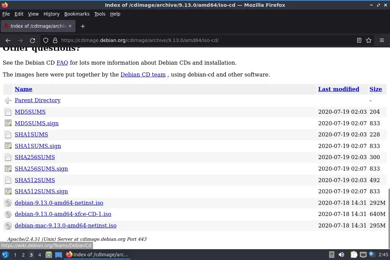Screen dimensions: 390x260
Task: Select the Index of /cdimage/archive tab
Action: [x=38, y=26]
